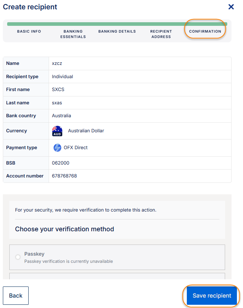Click the green progress bar

coord(117,24)
